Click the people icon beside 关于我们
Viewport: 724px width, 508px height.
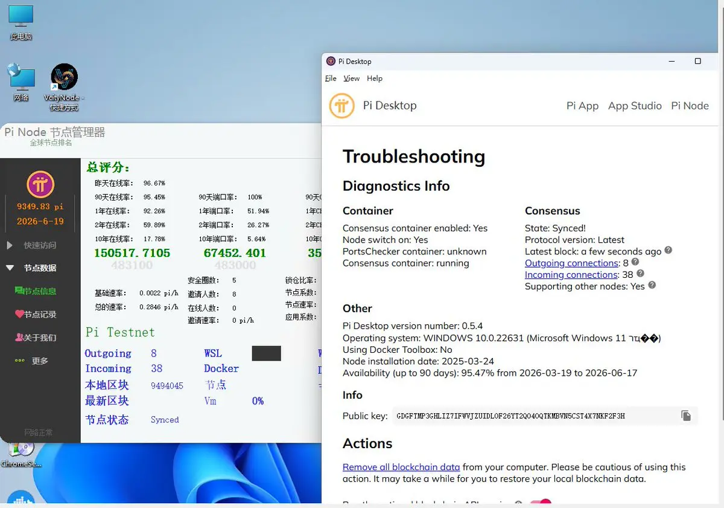(19, 338)
